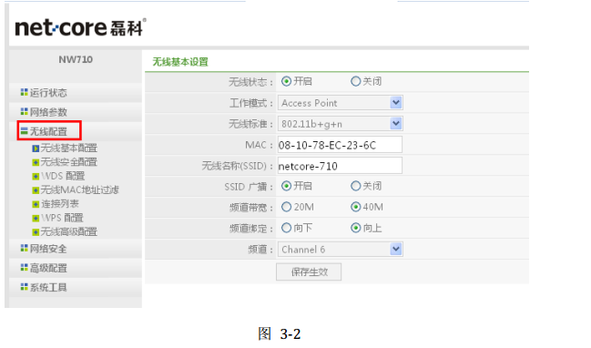Click the bullet icon beside 无线高级配置
The width and height of the screenshot is (591, 348).
(36, 232)
